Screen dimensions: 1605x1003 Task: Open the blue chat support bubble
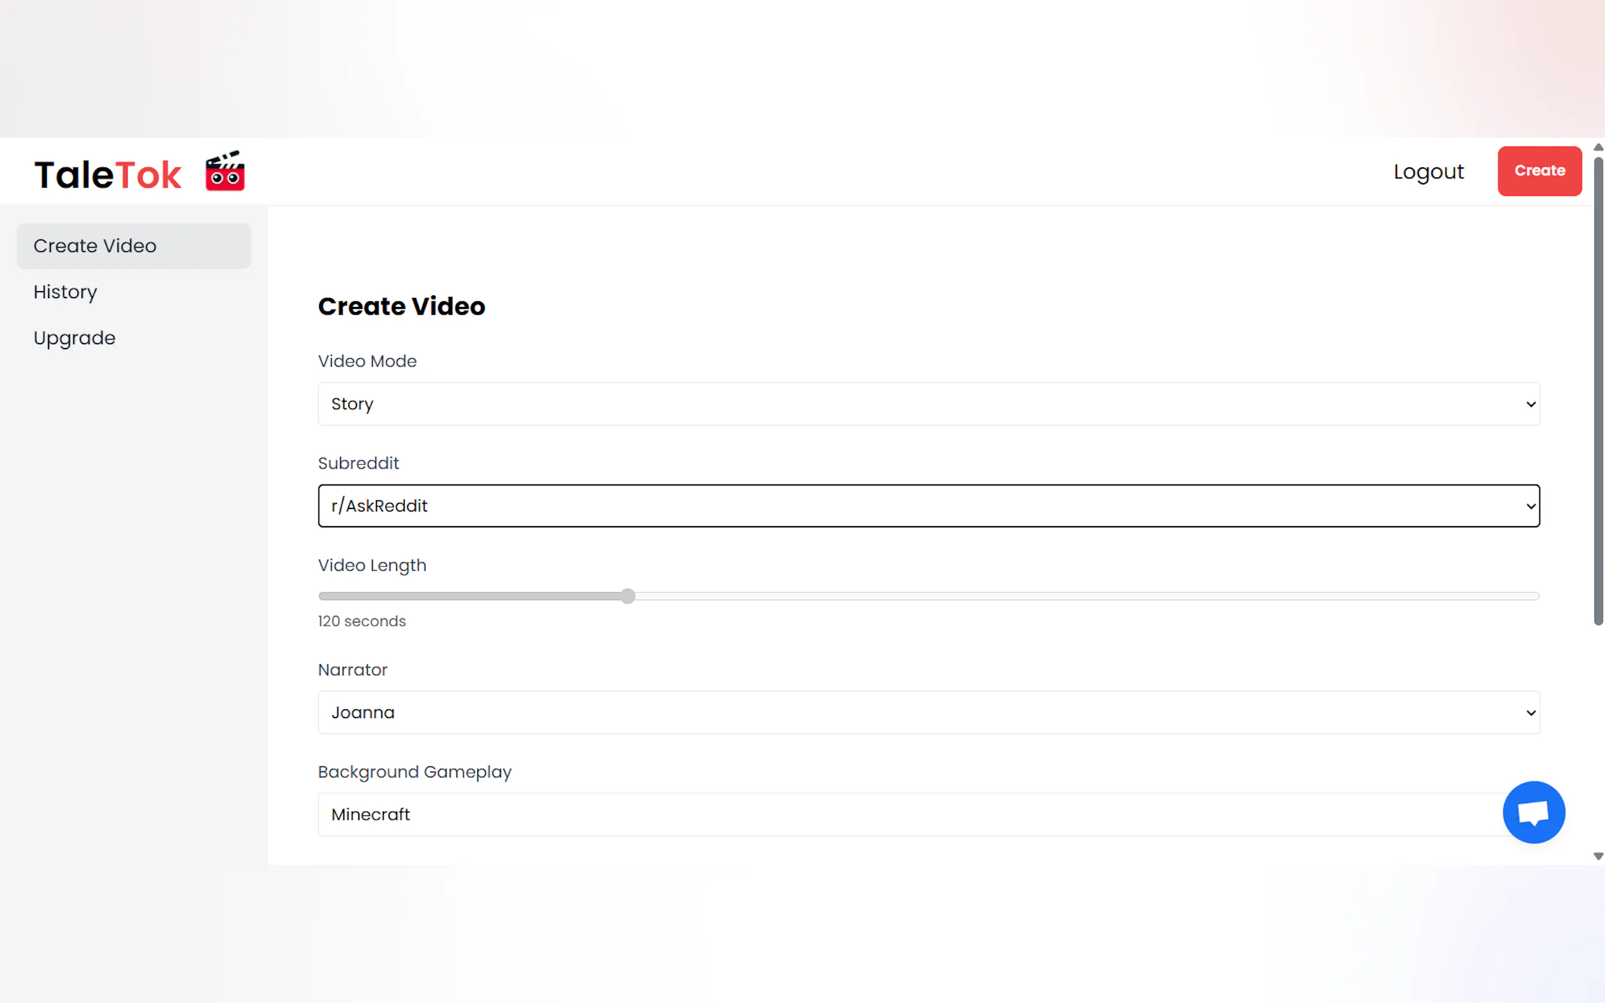pos(1533,812)
